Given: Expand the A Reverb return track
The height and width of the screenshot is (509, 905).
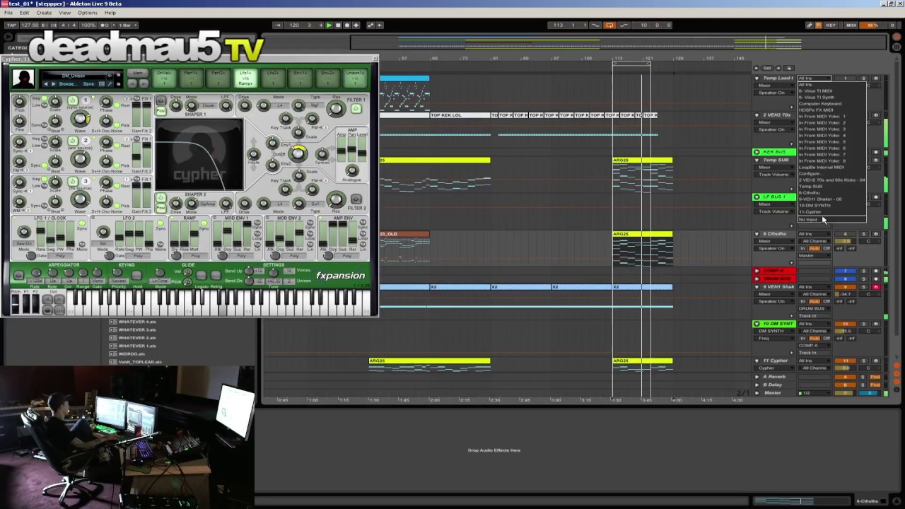Looking at the screenshot, I should click(757, 377).
